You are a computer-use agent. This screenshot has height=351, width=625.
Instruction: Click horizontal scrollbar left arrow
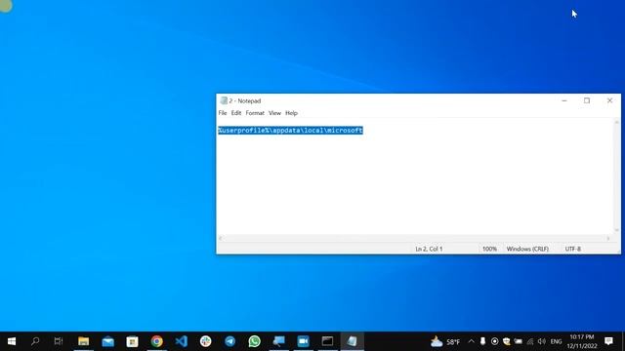click(221, 238)
